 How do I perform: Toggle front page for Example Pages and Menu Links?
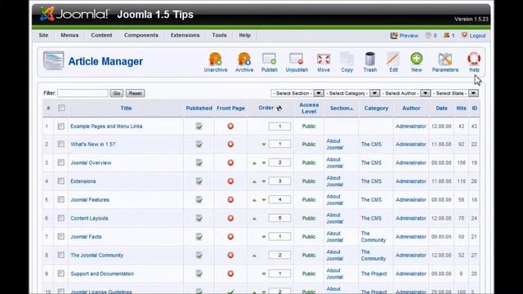[230, 127]
